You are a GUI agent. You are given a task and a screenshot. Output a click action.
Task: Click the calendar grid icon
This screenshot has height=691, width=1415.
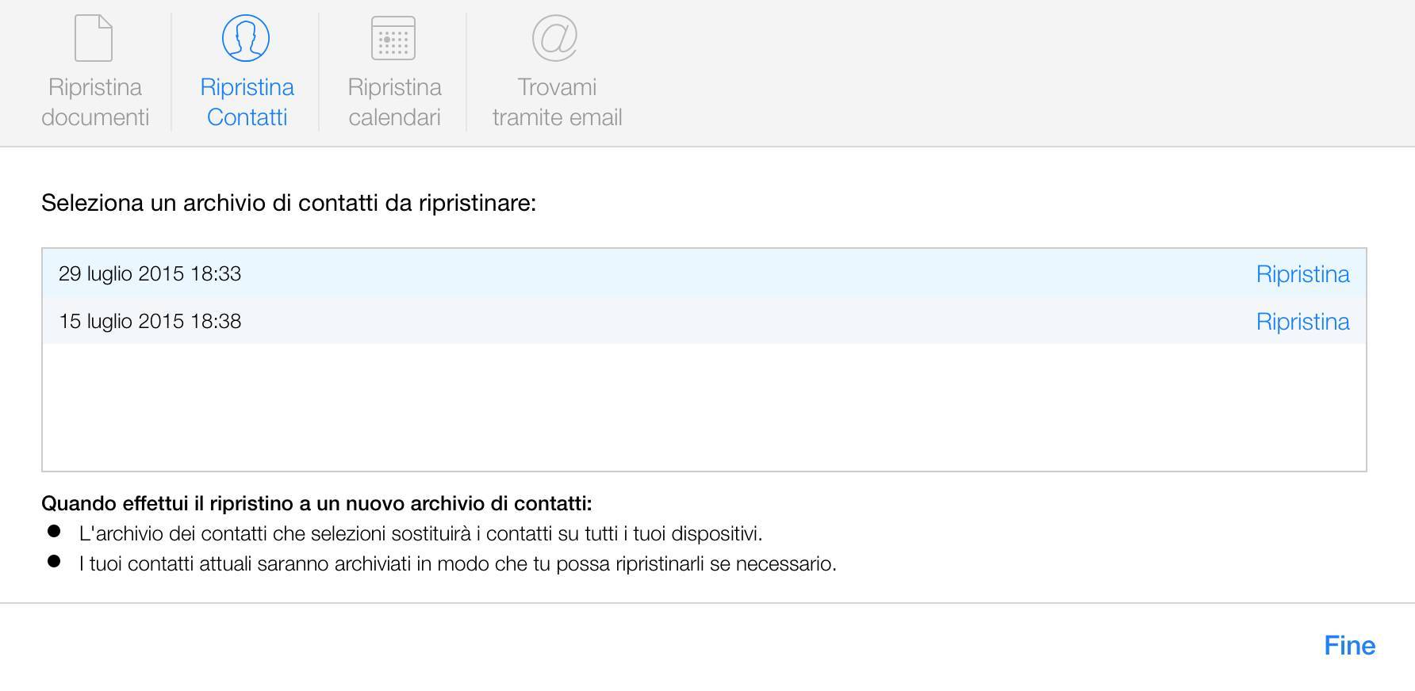[x=393, y=38]
